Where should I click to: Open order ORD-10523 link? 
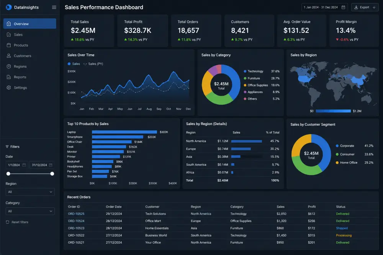[x=76, y=228]
